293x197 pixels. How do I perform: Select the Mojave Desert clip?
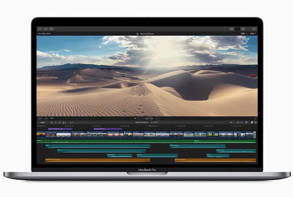[x=150, y=134]
